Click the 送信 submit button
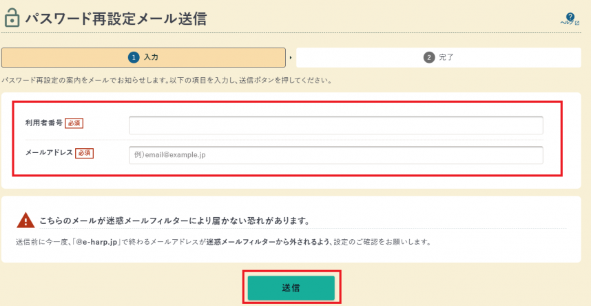 coord(291,288)
